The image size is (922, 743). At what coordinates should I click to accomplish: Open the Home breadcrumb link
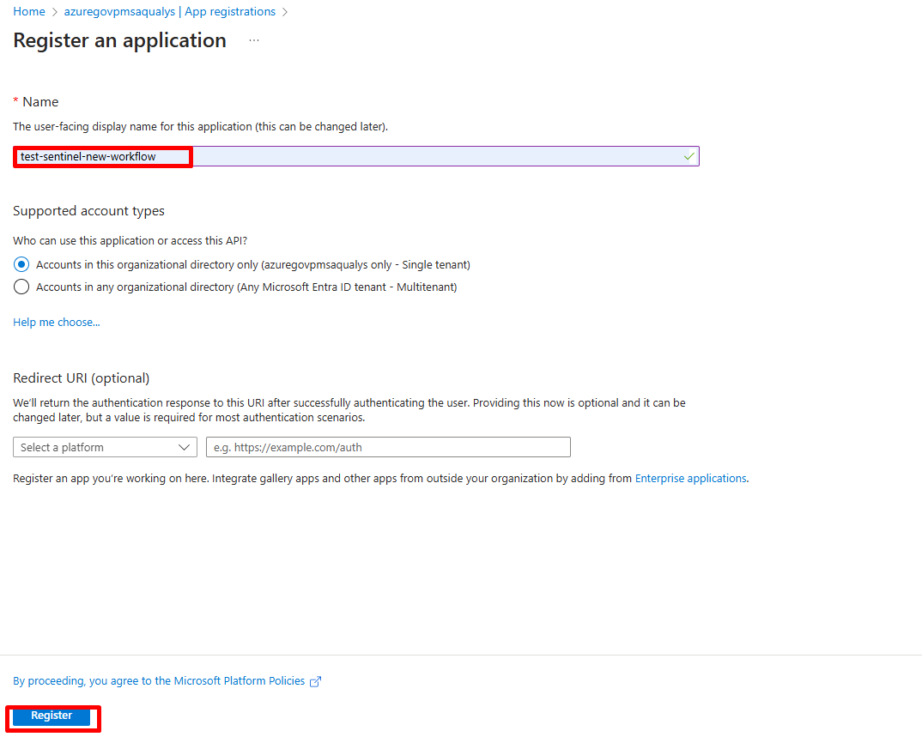tap(29, 12)
